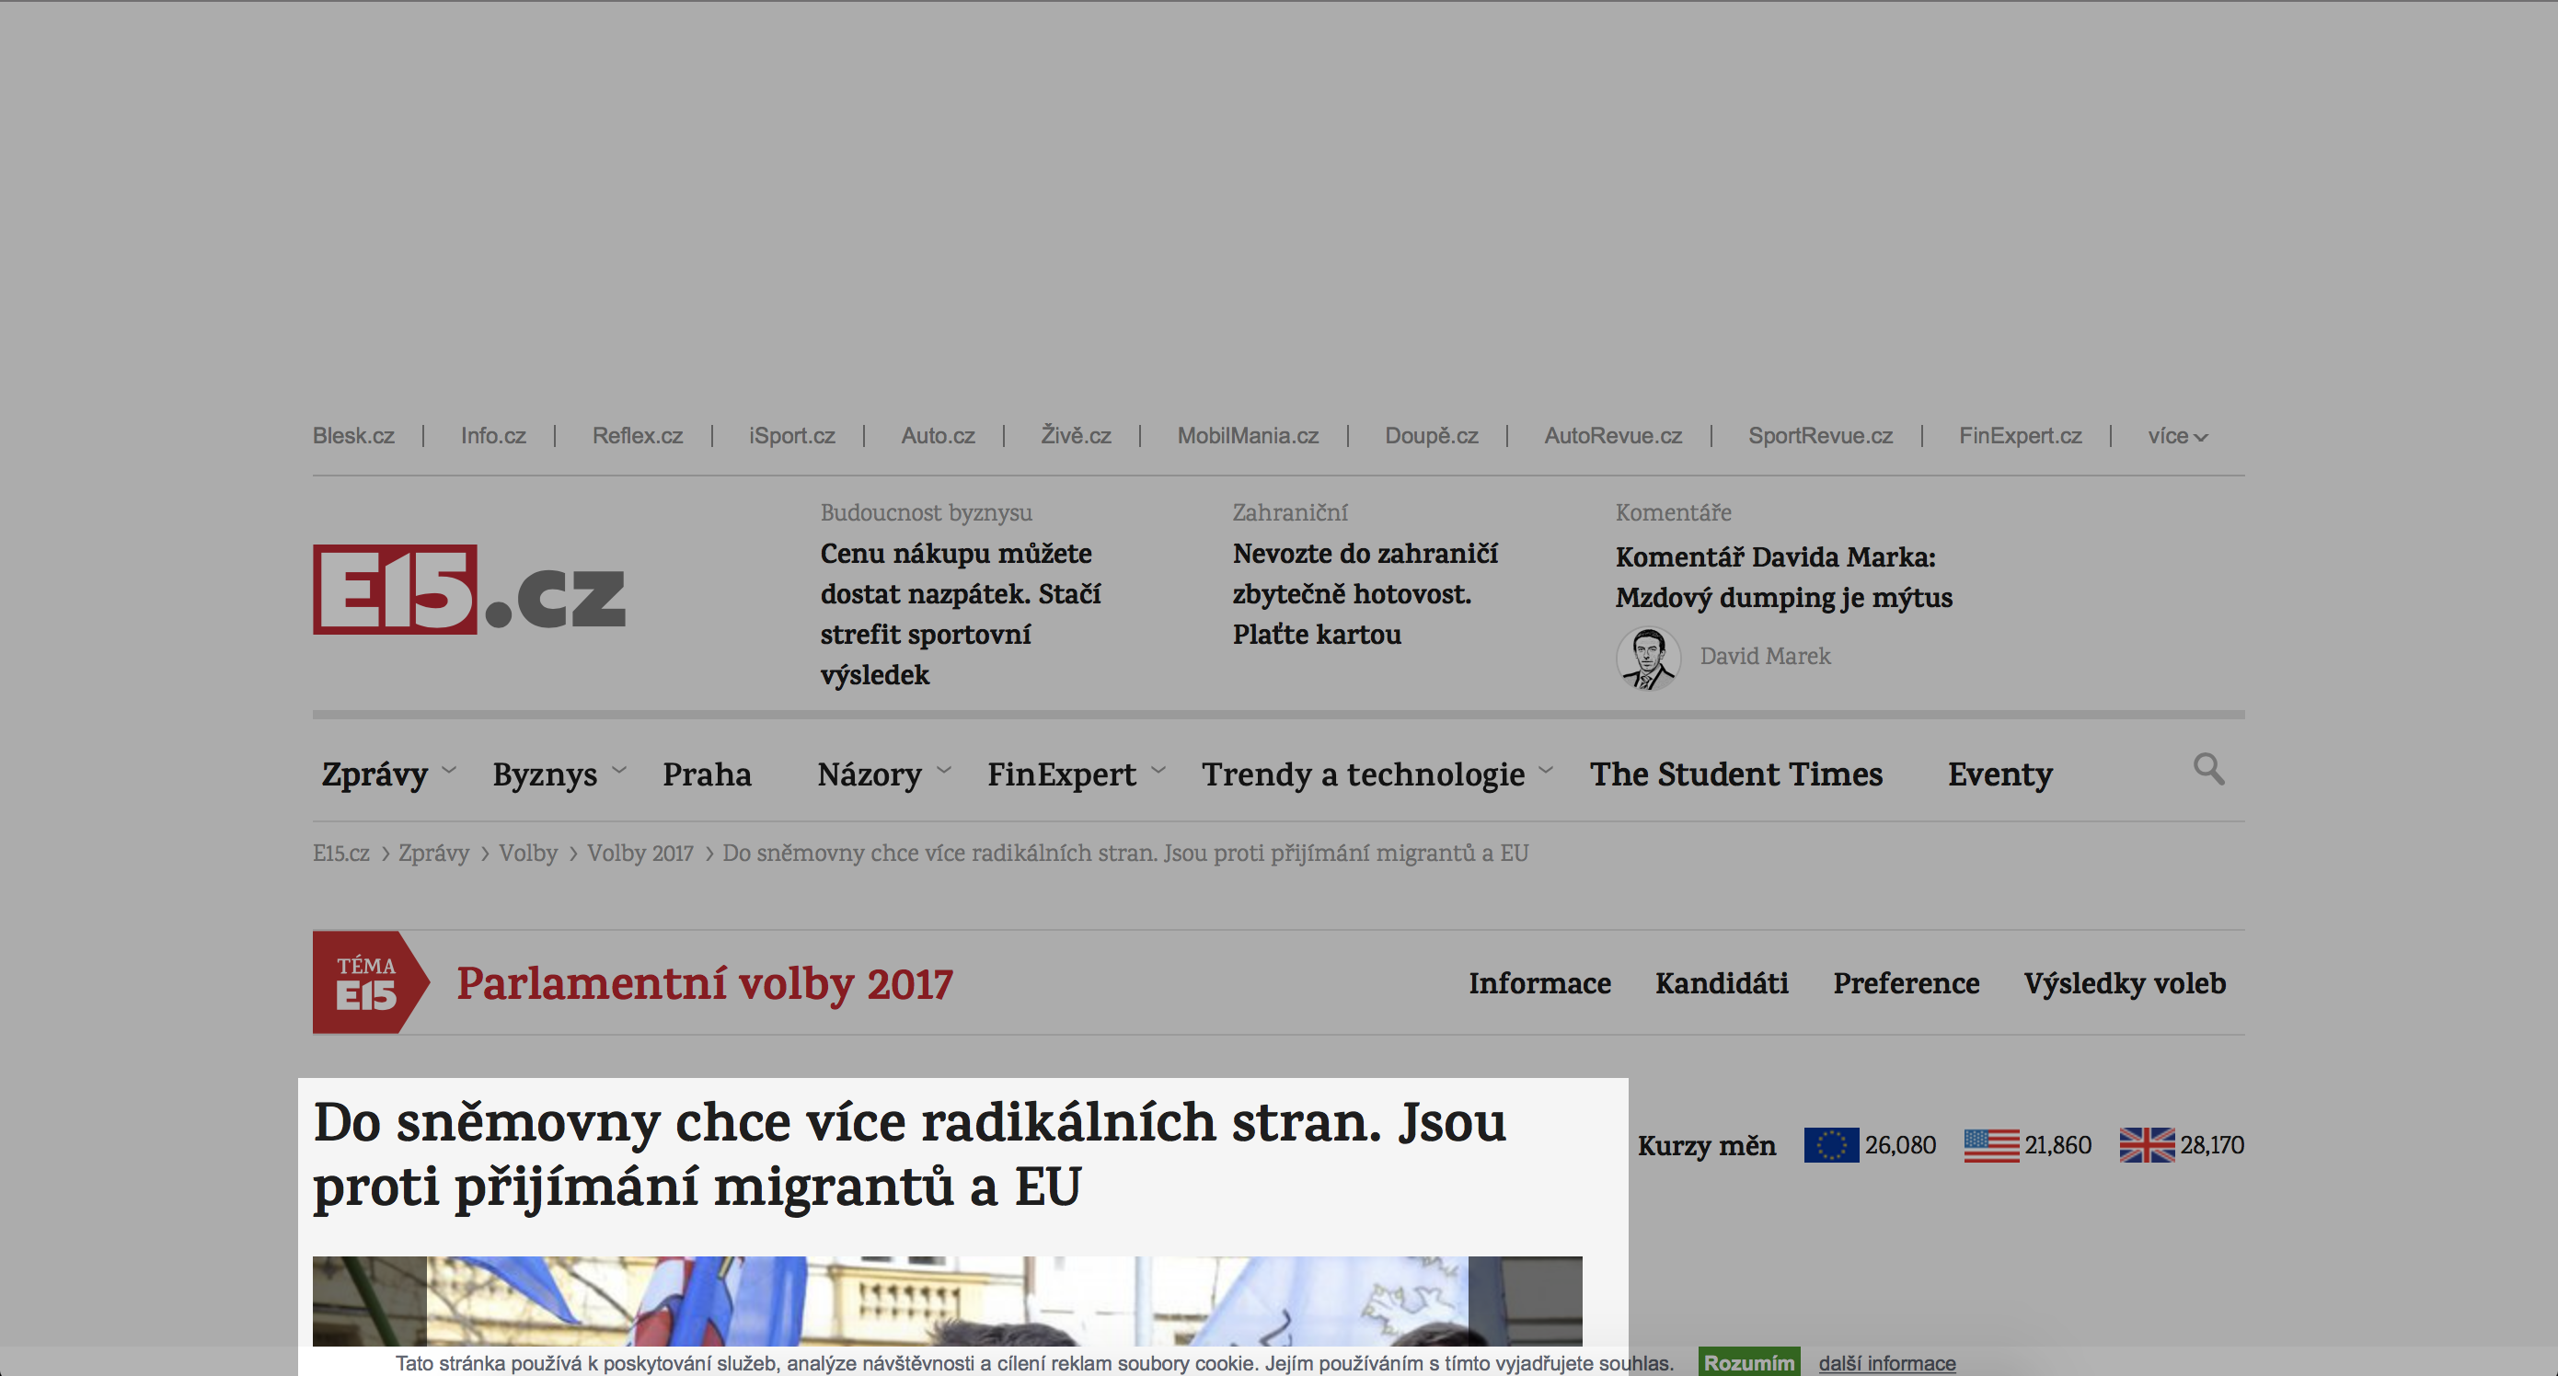The width and height of the screenshot is (2558, 1376).
Task: Open the Zahraniční category label
Action: [1290, 512]
